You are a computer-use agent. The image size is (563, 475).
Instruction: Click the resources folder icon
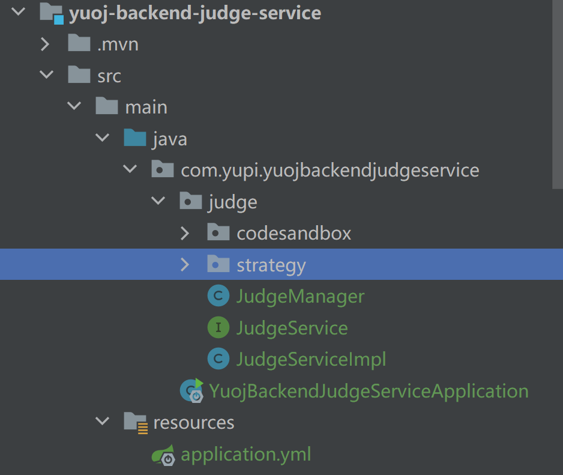click(x=136, y=422)
